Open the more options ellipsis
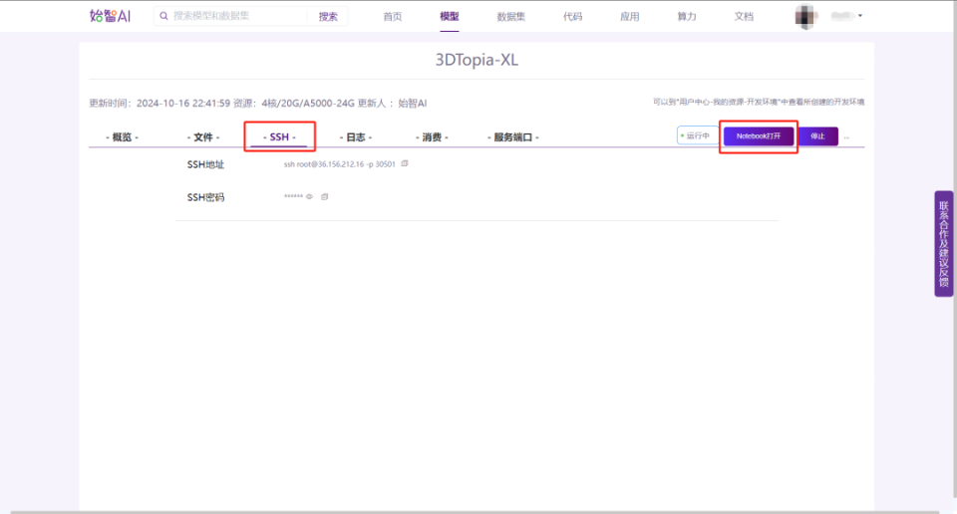 point(846,137)
